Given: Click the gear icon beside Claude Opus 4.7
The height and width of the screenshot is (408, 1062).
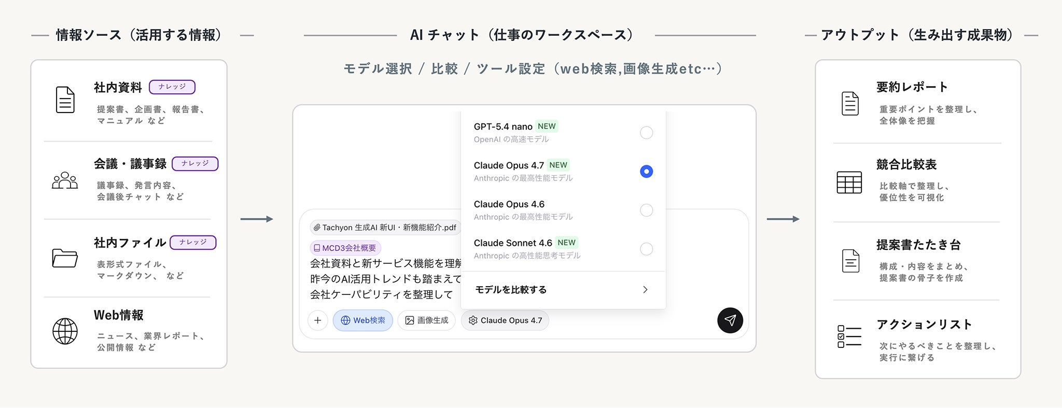Looking at the screenshot, I should (x=473, y=320).
